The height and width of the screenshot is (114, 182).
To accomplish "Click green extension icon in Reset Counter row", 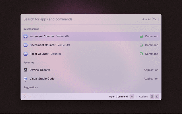I will point(141,54).
